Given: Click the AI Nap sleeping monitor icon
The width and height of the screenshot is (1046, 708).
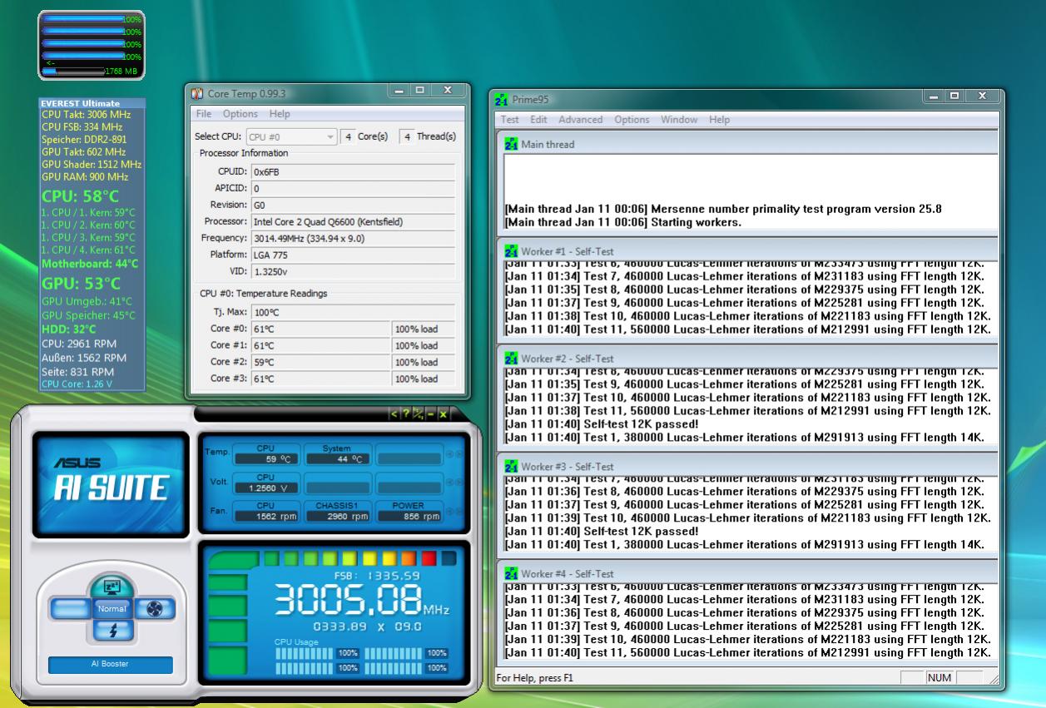Looking at the screenshot, I should point(112,587).
